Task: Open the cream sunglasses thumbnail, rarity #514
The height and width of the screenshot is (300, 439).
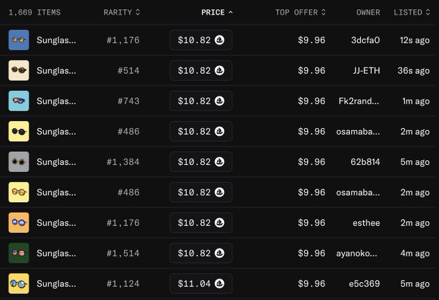Action: click(19, 70)
